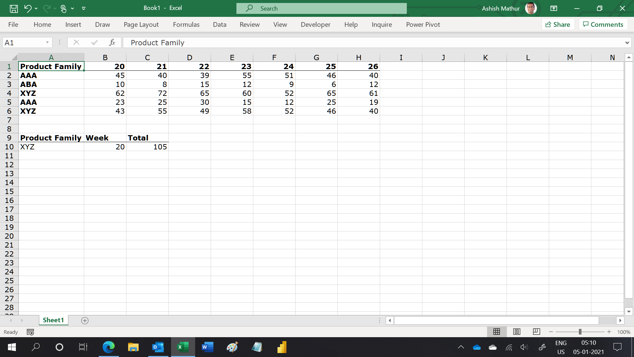634x357 pixels.
Task: Open Microsoft Edge from the taskbar
Action: (x=109, y=347)
